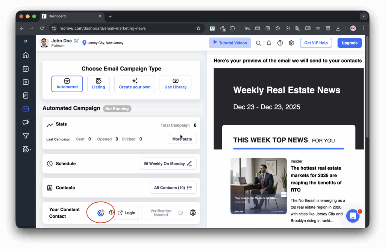This screenshot has width=385, height=249.
Task: Click the Upgrade button
Action: click(x=349, y=43)
